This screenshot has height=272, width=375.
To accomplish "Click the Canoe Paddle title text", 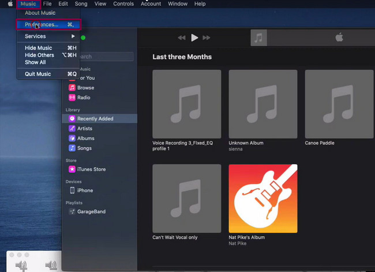I will [320, 143].
